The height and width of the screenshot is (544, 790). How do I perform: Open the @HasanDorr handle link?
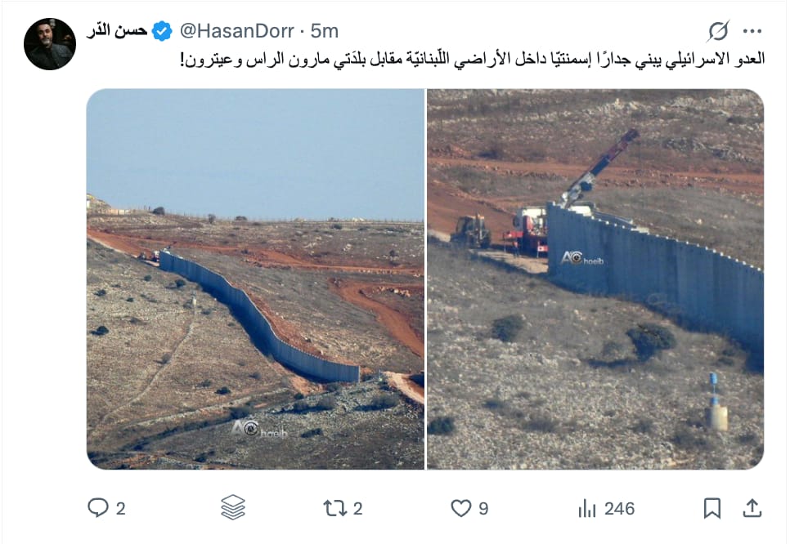click(x=236, y=31)
